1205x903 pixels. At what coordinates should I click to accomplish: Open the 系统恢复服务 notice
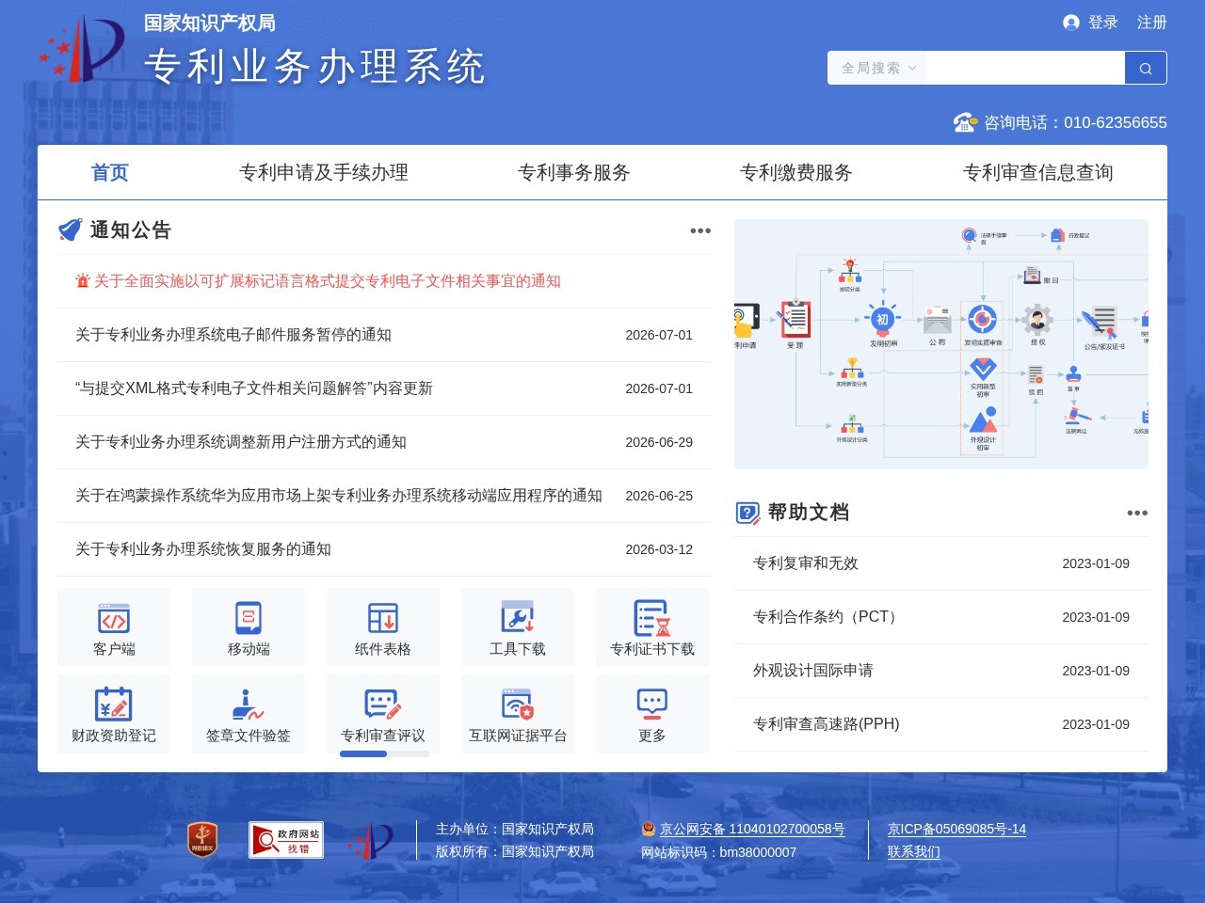point(203,549)
